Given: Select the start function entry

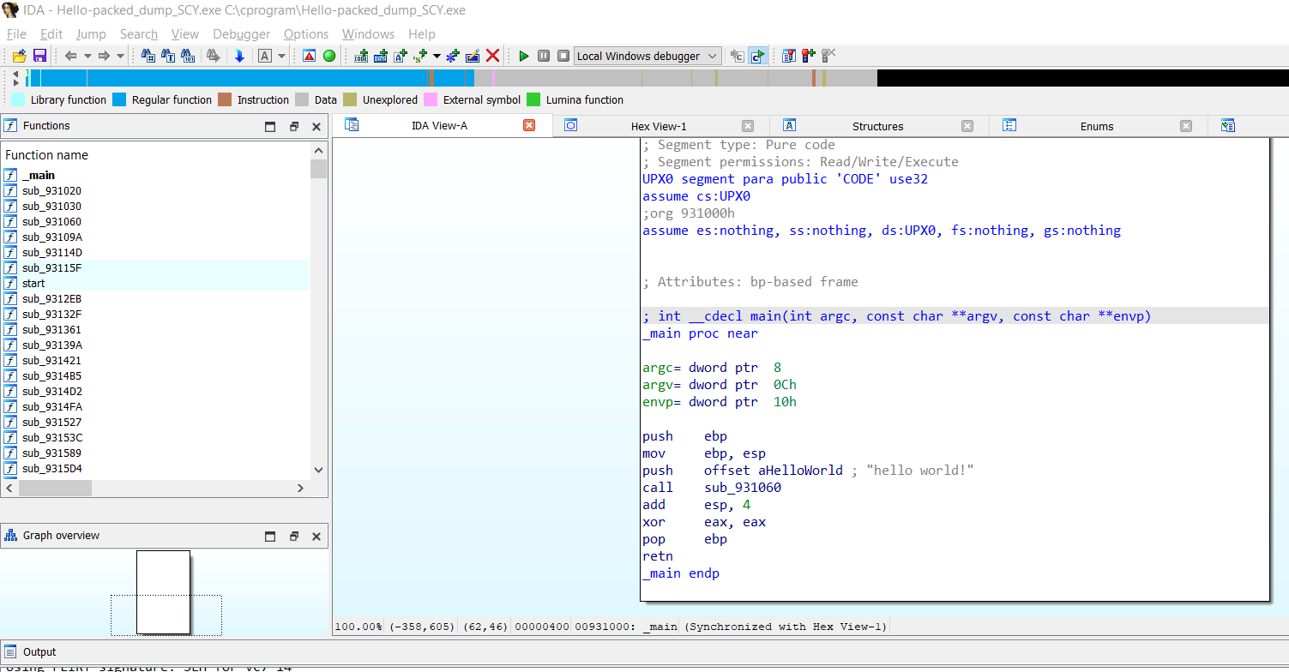Looking at the screenshot, I should coord(33,283).
